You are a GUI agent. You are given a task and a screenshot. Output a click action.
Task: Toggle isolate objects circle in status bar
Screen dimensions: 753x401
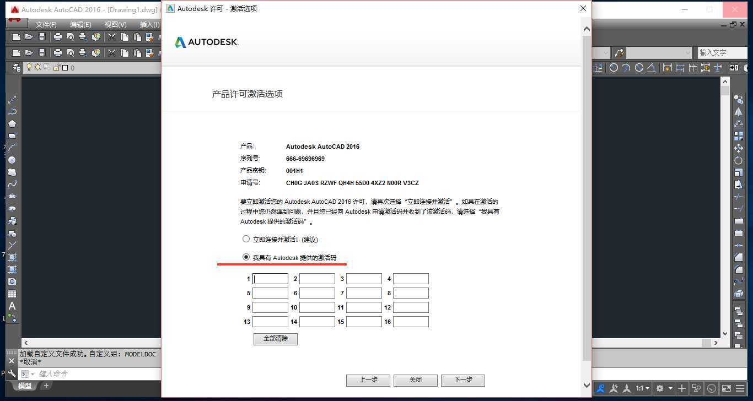coord(712,388)
